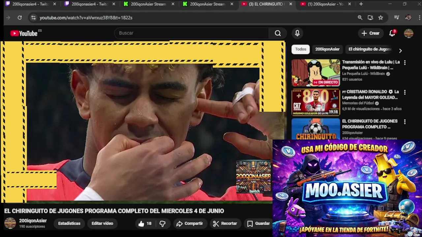
Task: Save video with Guardar button
Action: pyautogui.click(x=258, y=224)
